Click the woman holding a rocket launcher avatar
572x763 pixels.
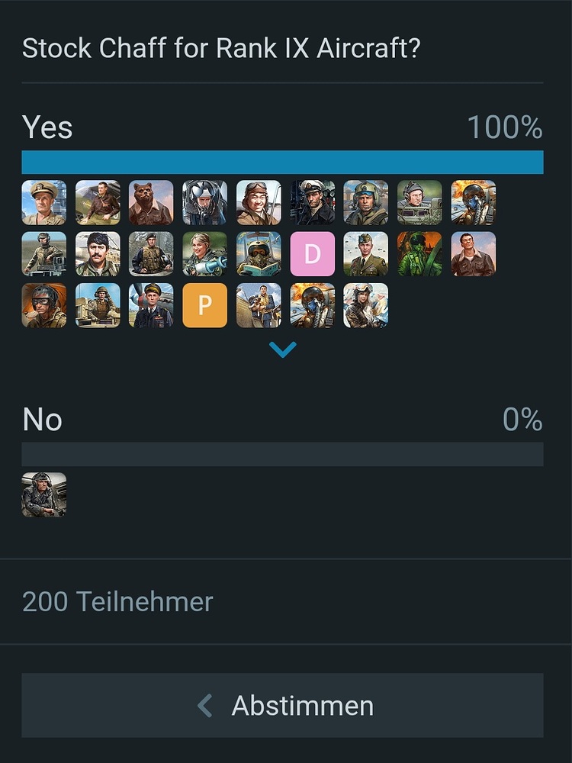204,254
